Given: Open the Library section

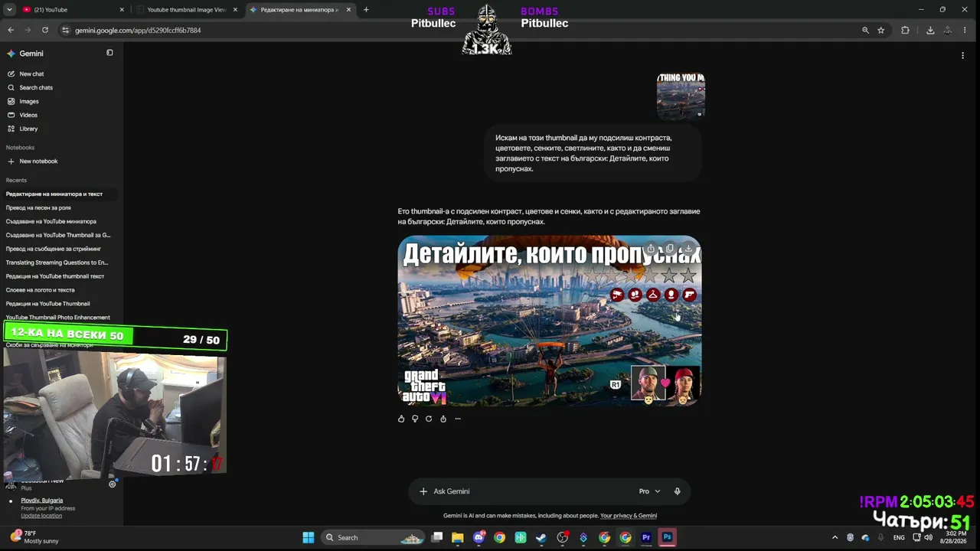Looking at the screenshot, I should click(28, 129).
